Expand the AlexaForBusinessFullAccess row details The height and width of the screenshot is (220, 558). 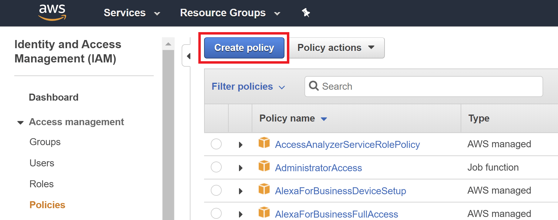click(240, 214)
